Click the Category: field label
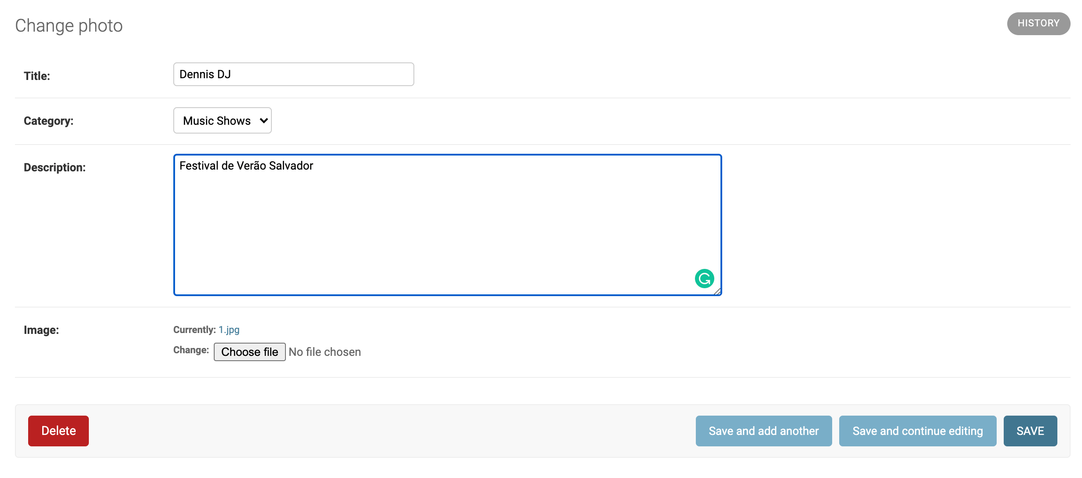This screenshot has width=1082, height=478. tap(48, 121)
